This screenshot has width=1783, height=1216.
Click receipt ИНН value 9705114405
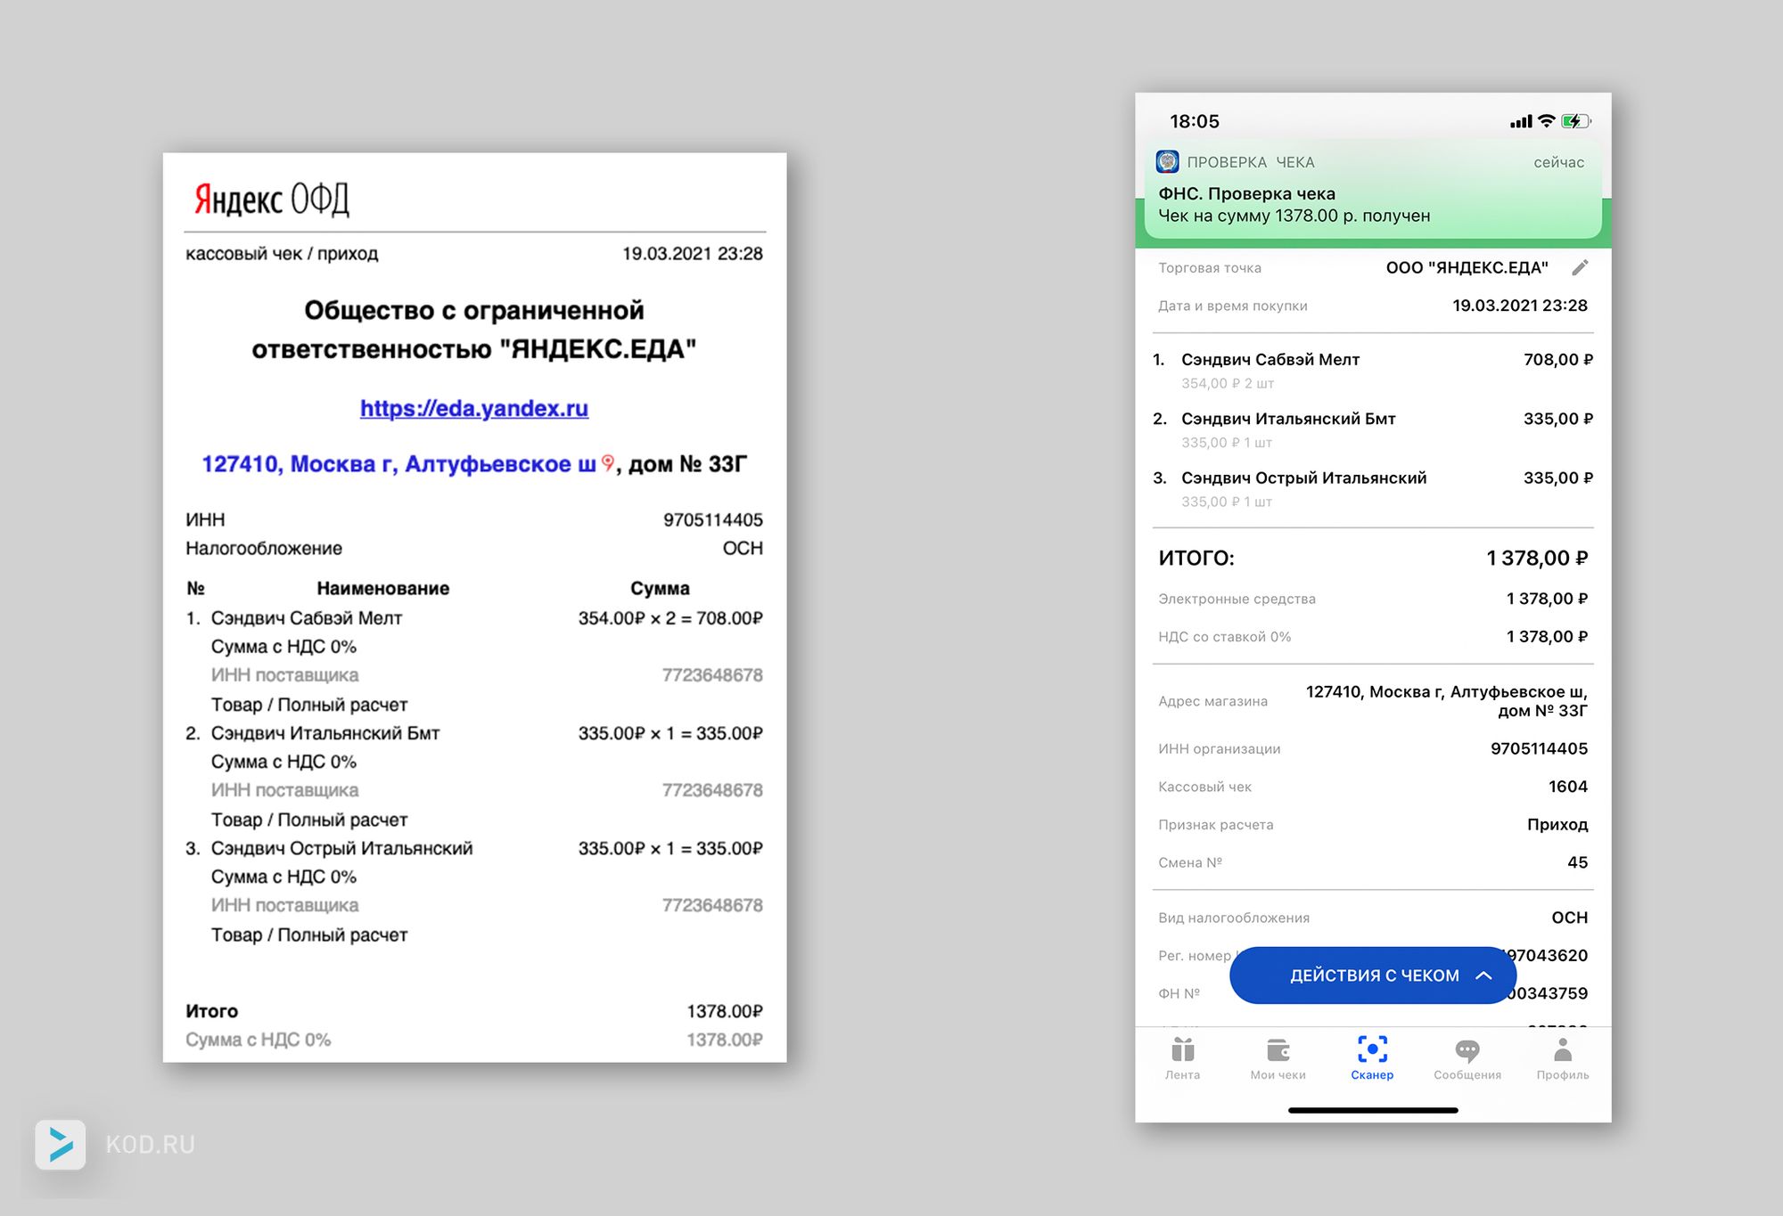click(713, 519)
